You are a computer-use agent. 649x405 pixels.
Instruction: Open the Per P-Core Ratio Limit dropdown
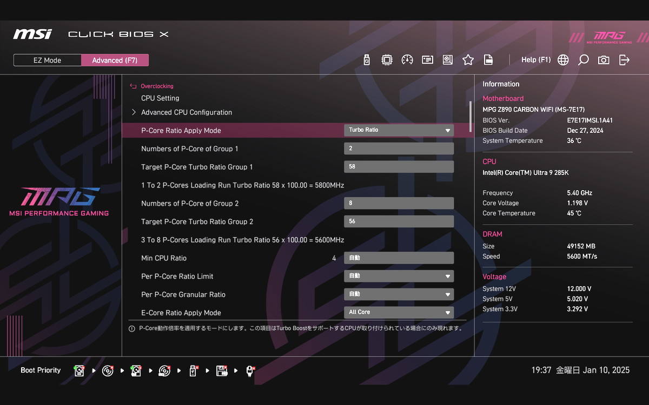(x=399, y=276)
